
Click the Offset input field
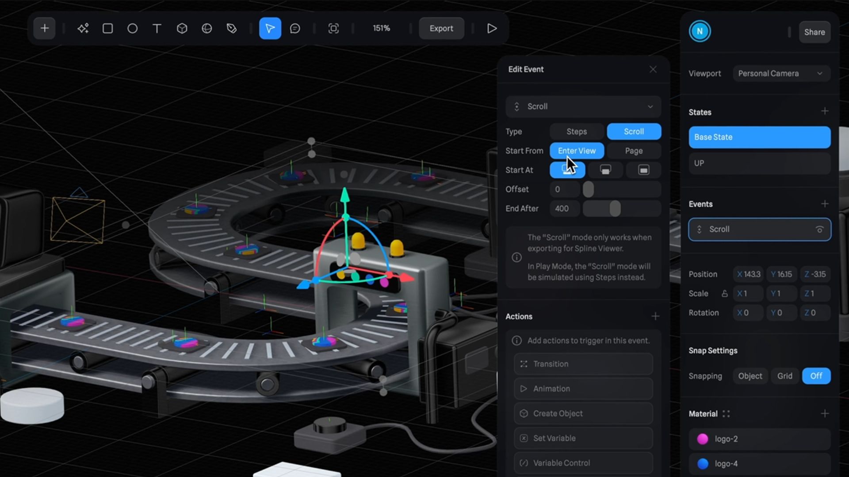tap(563, 189)
